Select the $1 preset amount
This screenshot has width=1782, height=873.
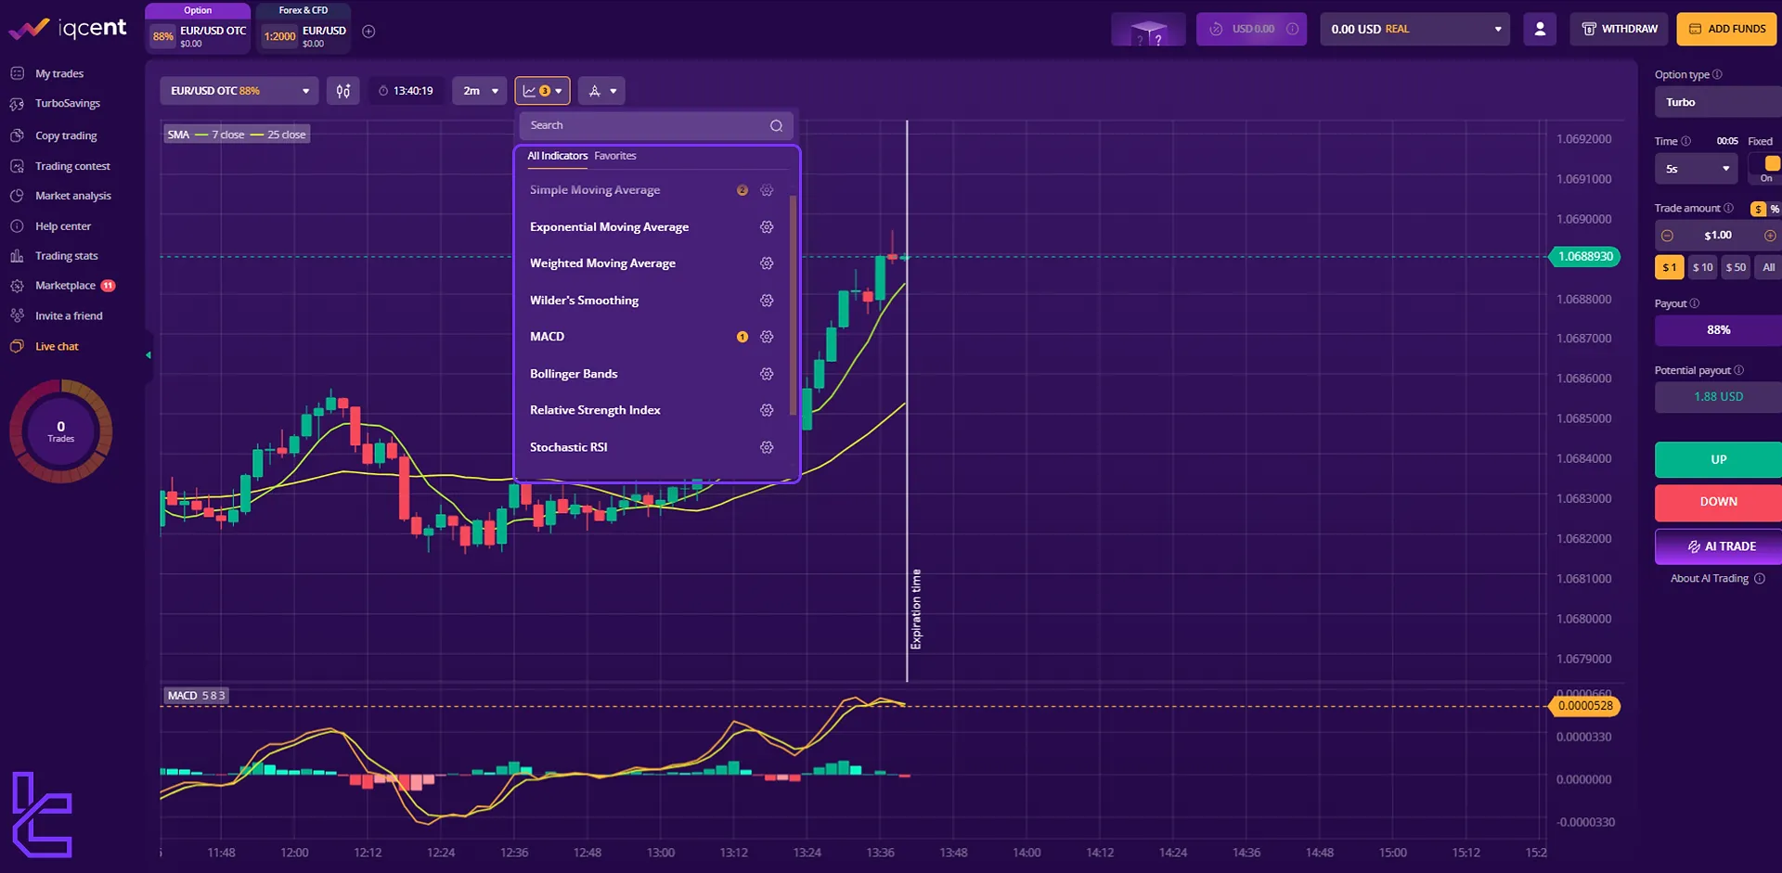coord(1669,267)
